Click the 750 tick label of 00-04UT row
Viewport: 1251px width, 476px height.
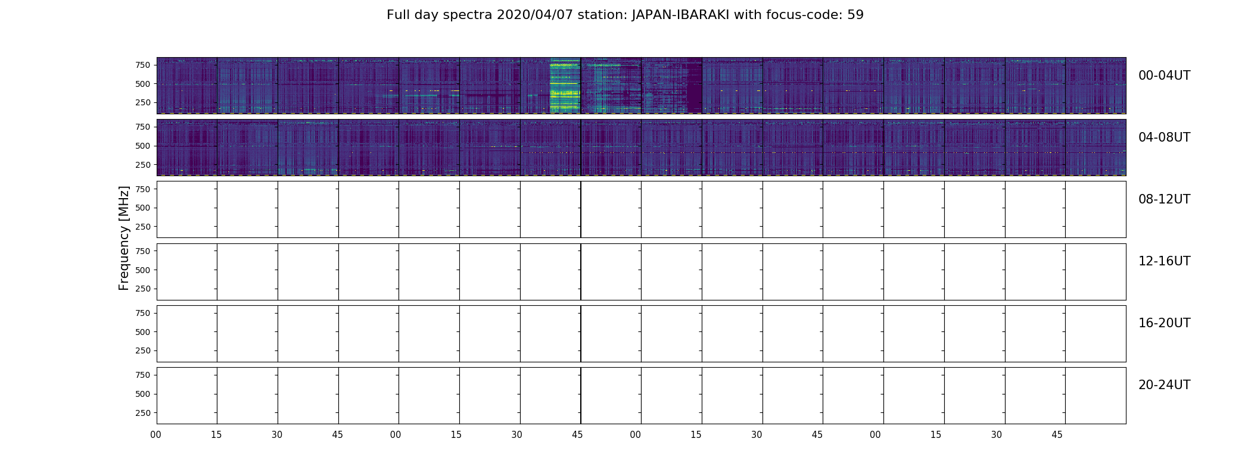click(143, 65)
